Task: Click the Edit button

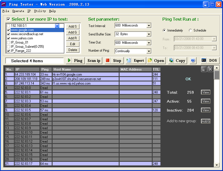Action: click(x=73, y=44)
